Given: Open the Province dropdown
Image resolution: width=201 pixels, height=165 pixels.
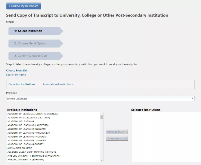Looking at the screenshot, I should (100, 99).
